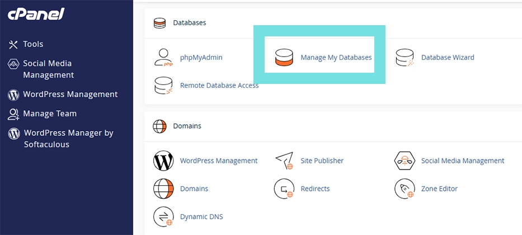
Task: Click the Domains section heading
Action: point(187,126)
